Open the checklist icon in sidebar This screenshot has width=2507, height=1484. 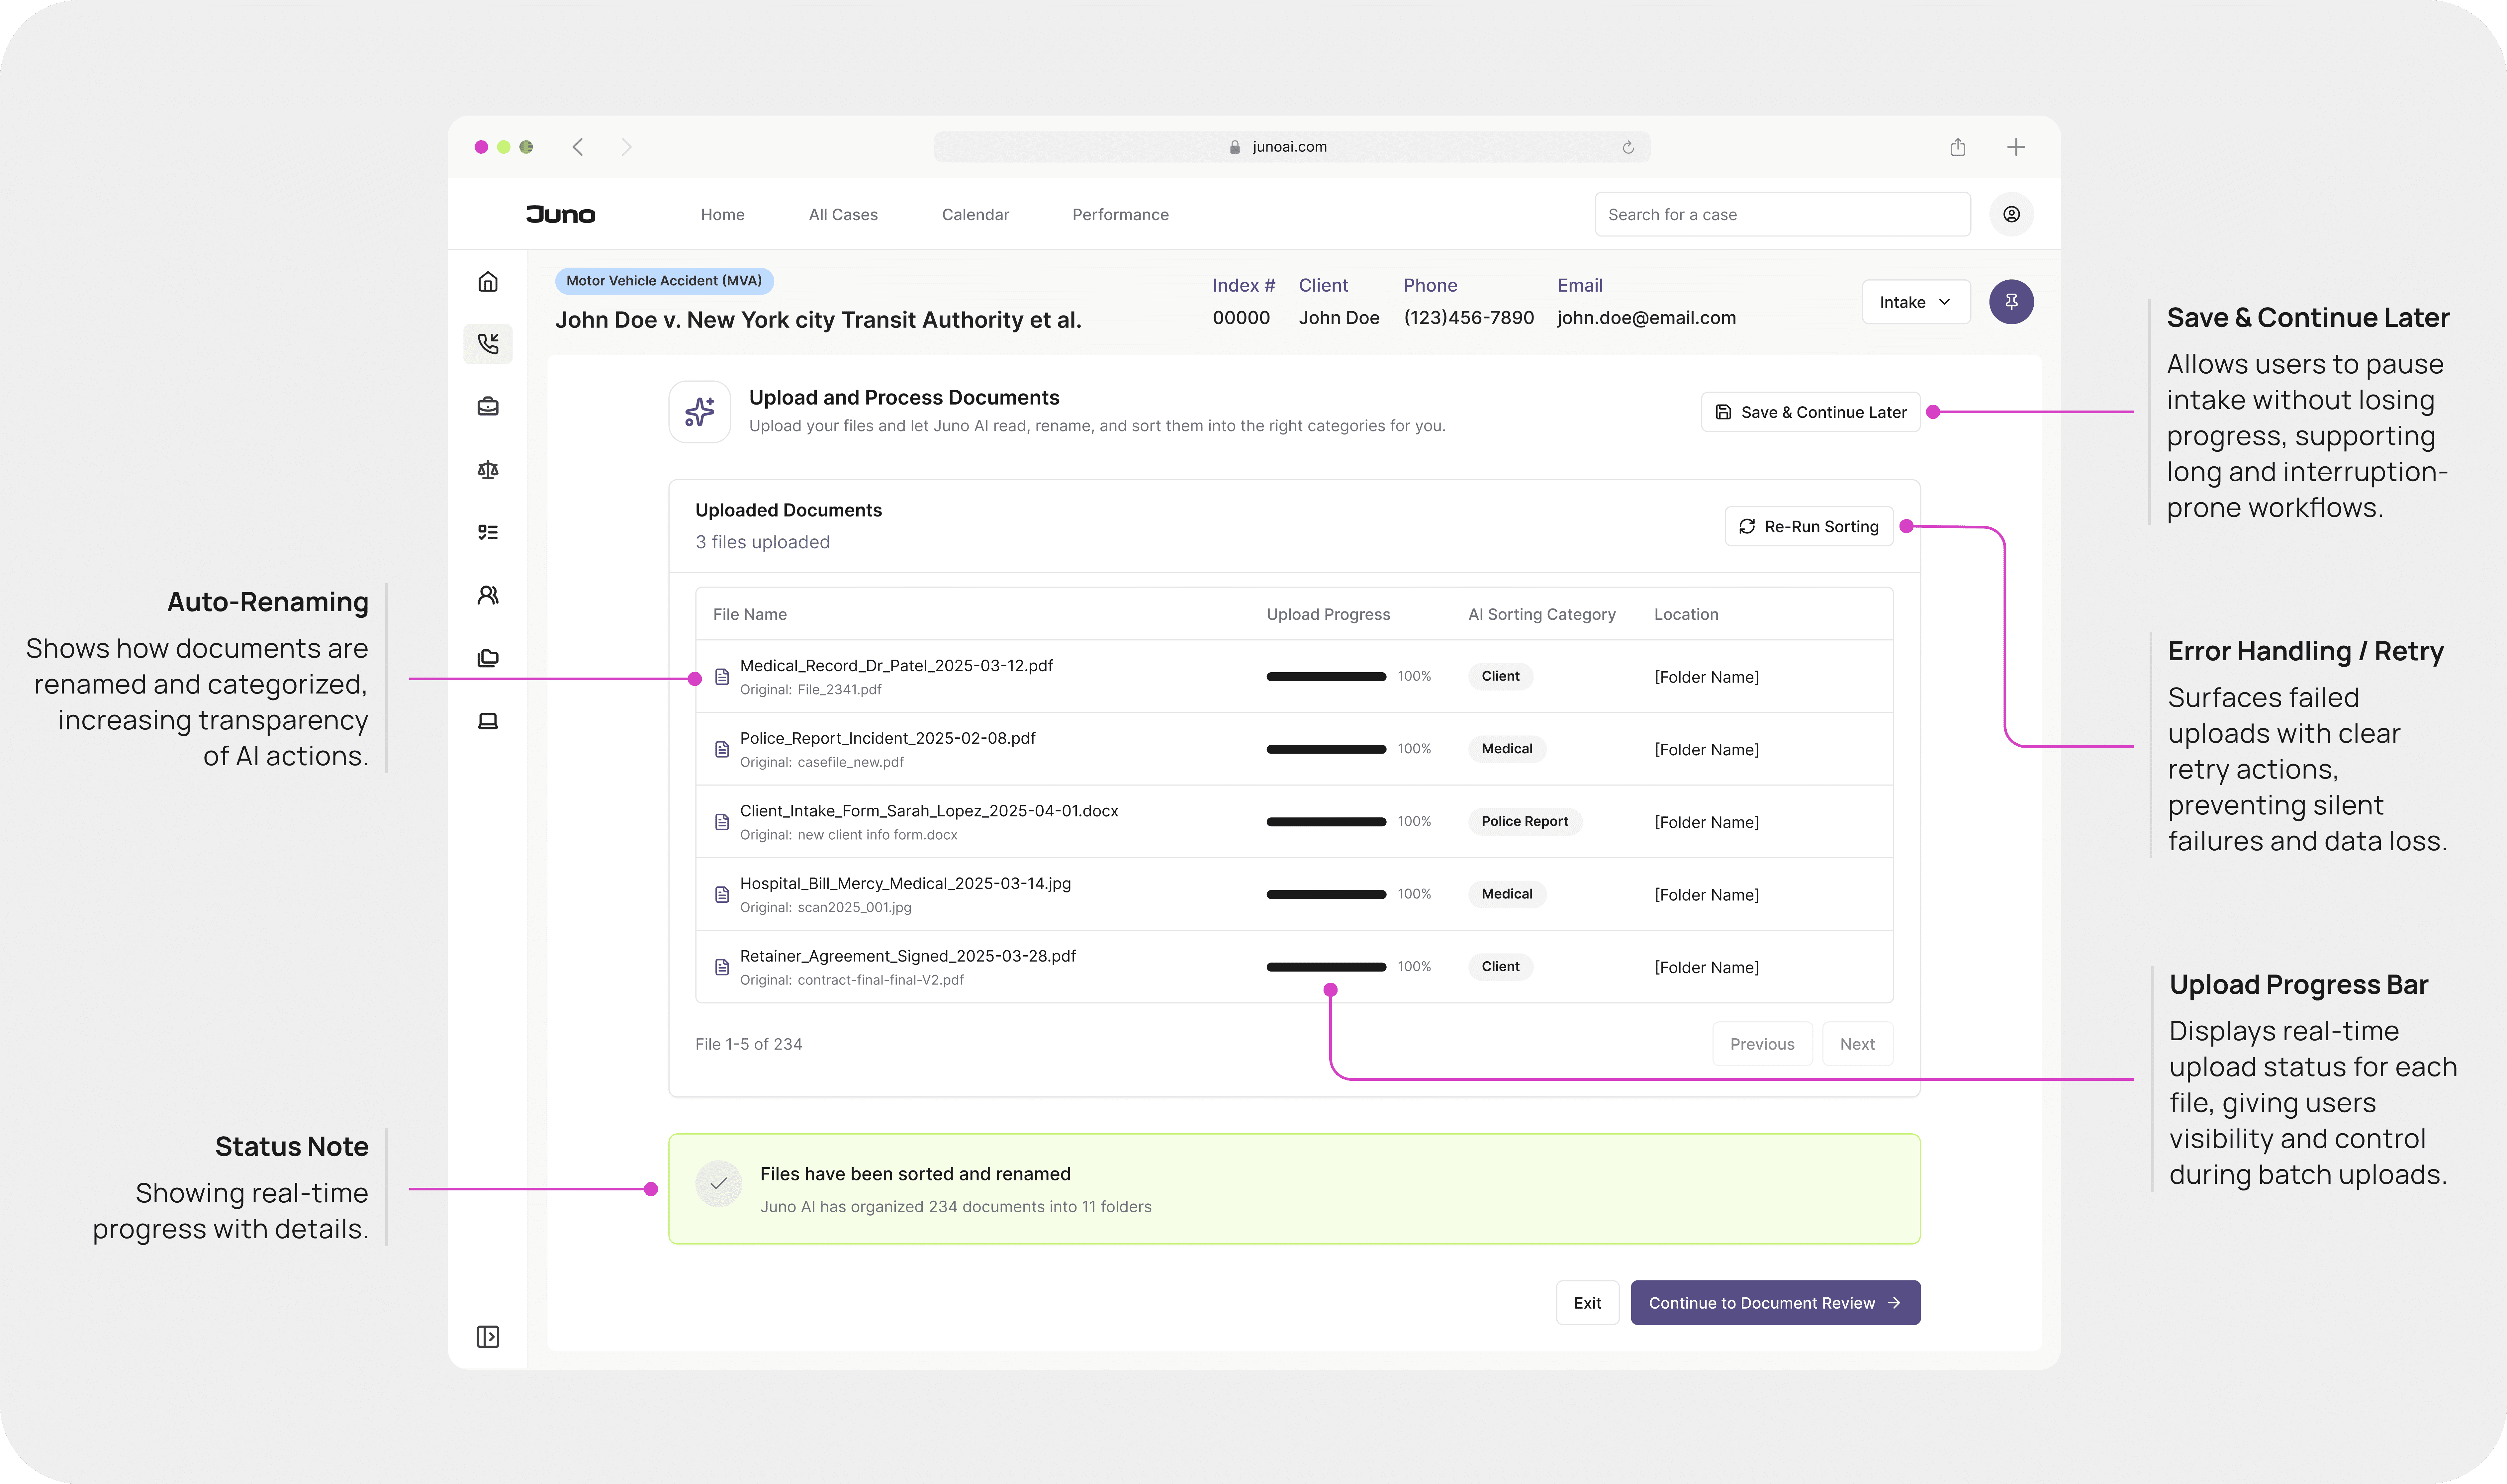[x=488, y=532]
